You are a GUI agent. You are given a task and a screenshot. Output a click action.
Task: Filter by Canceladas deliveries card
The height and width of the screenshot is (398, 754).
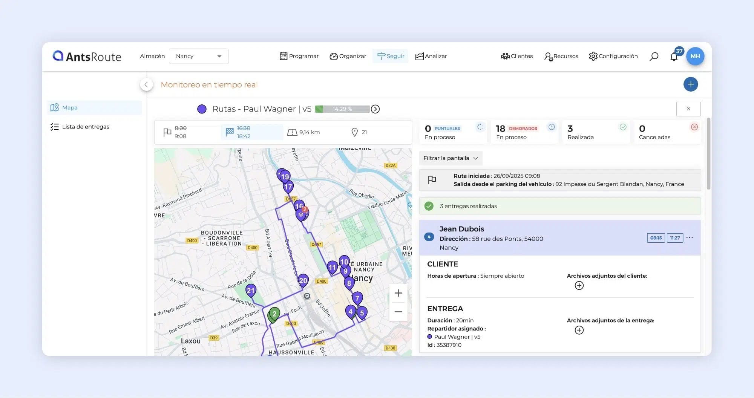tap(667, 132)
